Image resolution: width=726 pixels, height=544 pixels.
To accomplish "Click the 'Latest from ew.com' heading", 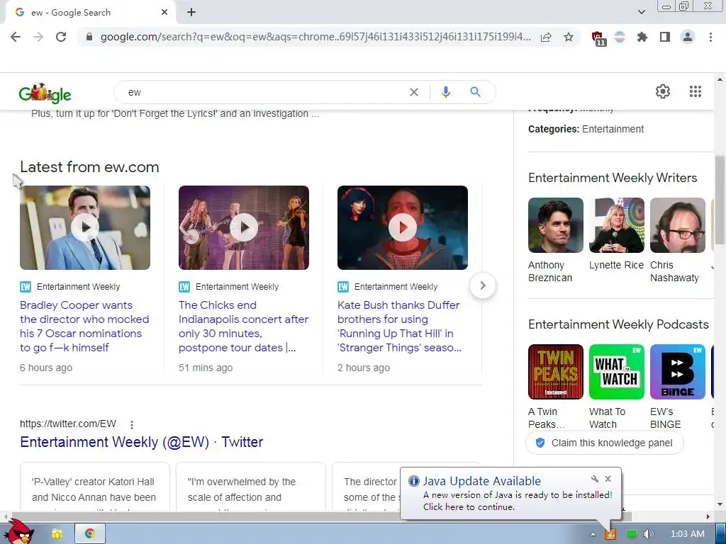I will coord(89,167).
